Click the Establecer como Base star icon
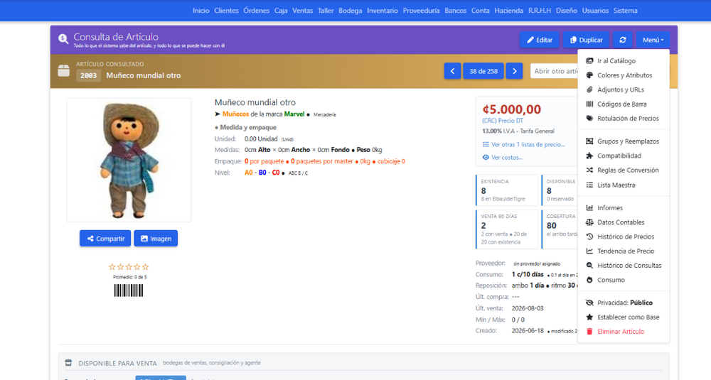 tap(589, 317)
